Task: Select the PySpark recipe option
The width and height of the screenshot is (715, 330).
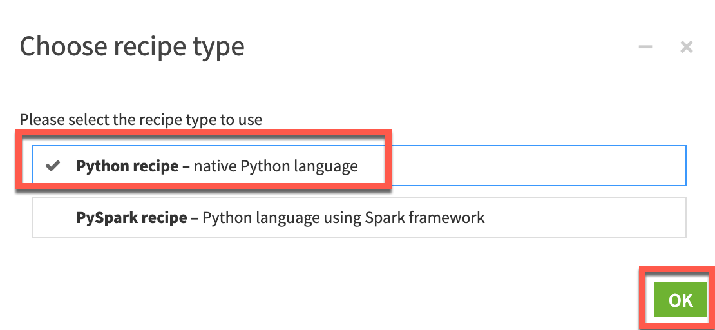Action: [280, 218]
